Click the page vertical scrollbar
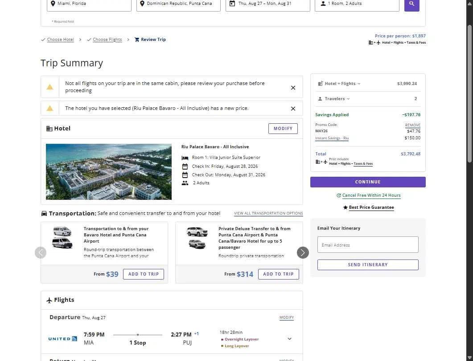The width and height of the screenshot is (473, 361). point(469,93)
